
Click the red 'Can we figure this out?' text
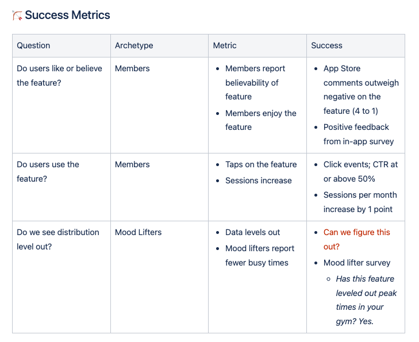tap(356, 239)
